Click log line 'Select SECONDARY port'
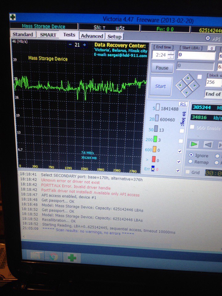Image resolution: width=222 pixels, height=296 pixels. pos(92,178)
